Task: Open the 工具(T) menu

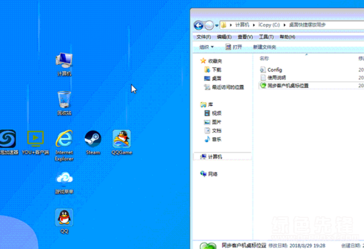Action: tap(266, 37)
